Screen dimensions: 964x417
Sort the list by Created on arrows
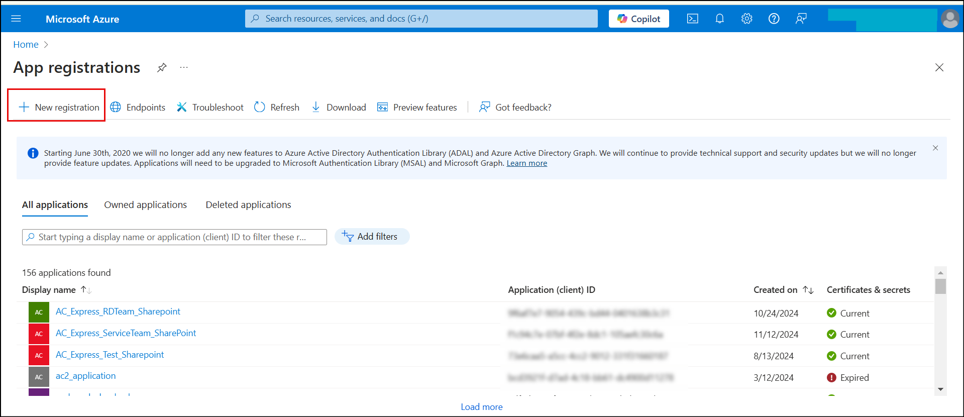click(808, 290)
